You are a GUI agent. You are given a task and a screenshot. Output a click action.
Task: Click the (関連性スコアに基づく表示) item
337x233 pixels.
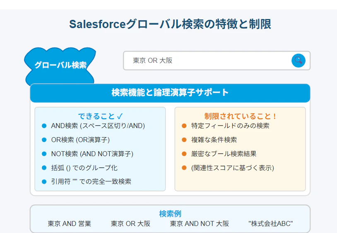233,168
